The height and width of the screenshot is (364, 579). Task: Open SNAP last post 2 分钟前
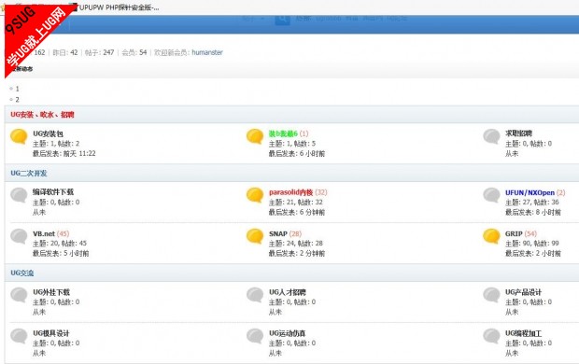pos(312,253)
